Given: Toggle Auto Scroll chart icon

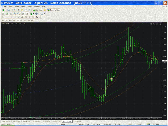Looking at the screenshot, I should pyautogui.click(x=23, y=14).
